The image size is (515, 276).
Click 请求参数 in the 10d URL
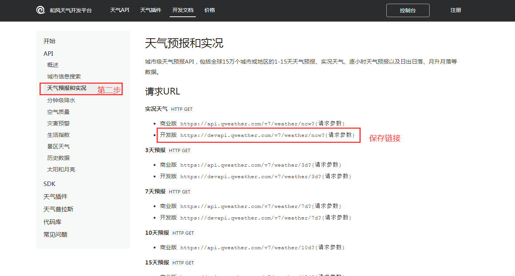(330, 247)
